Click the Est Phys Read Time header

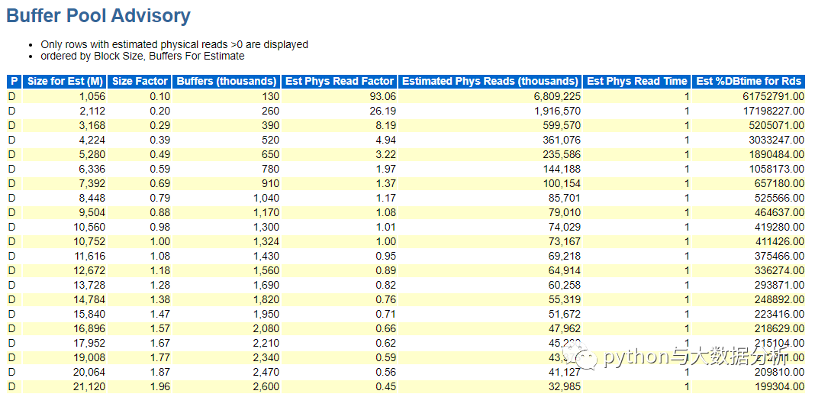point(637,81)
